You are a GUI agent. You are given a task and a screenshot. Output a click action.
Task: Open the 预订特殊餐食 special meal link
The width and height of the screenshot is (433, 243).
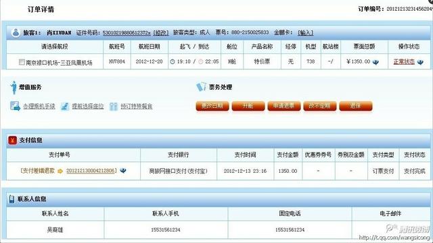coord(137,106)
